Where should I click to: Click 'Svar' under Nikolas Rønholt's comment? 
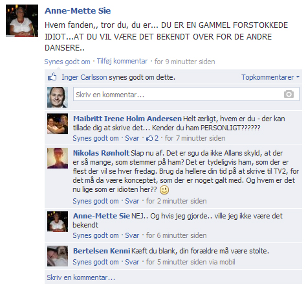pos(132,201)
